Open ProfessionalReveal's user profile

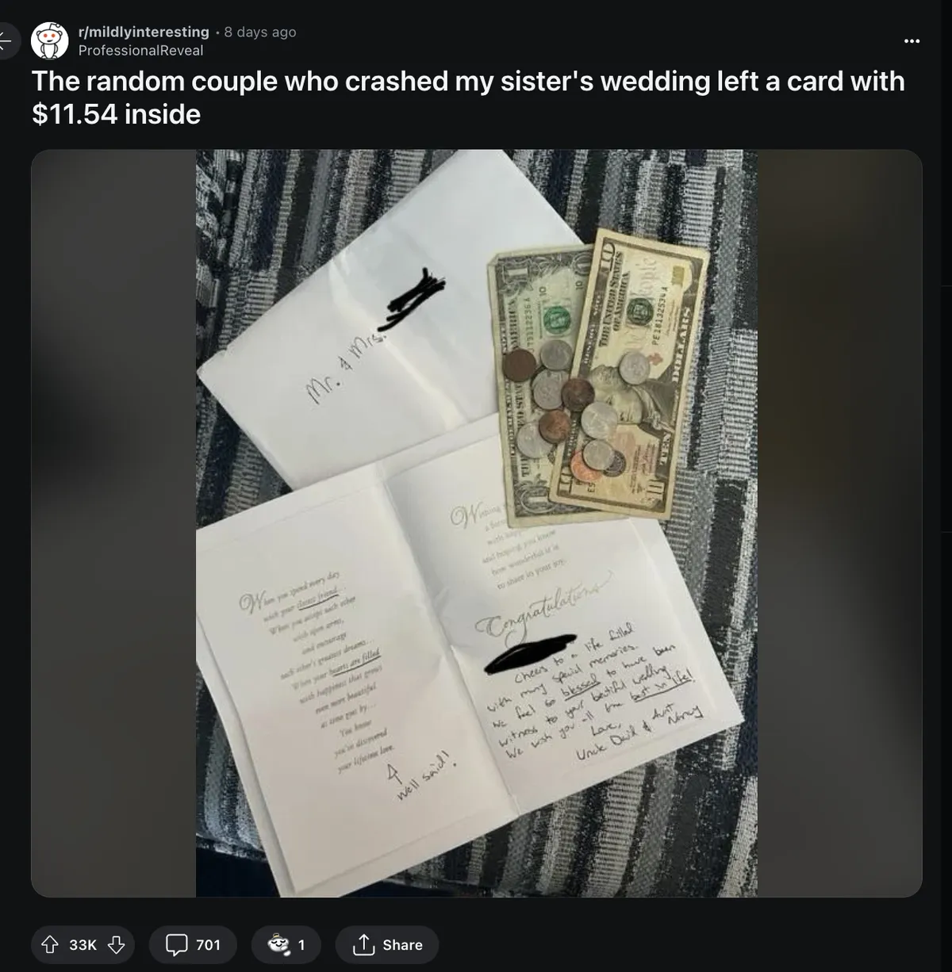point(140,50)
